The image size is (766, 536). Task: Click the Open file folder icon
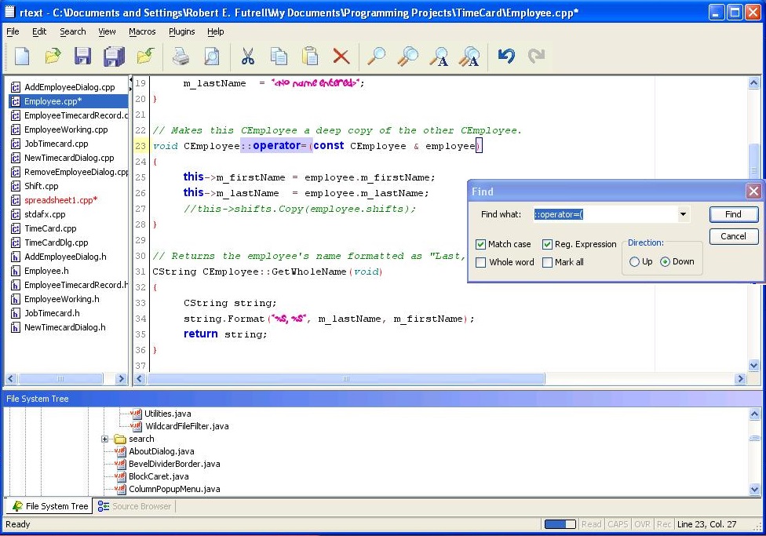[53, 57]
